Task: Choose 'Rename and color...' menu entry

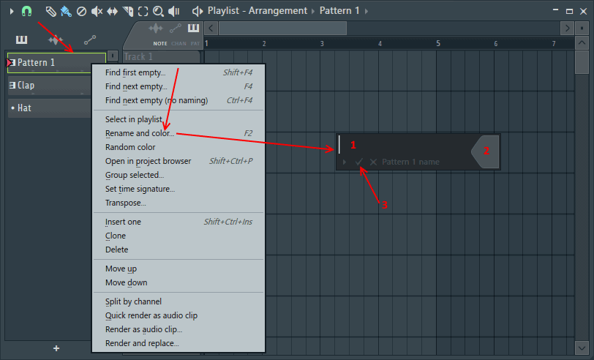Action: (x=140, y=133)
